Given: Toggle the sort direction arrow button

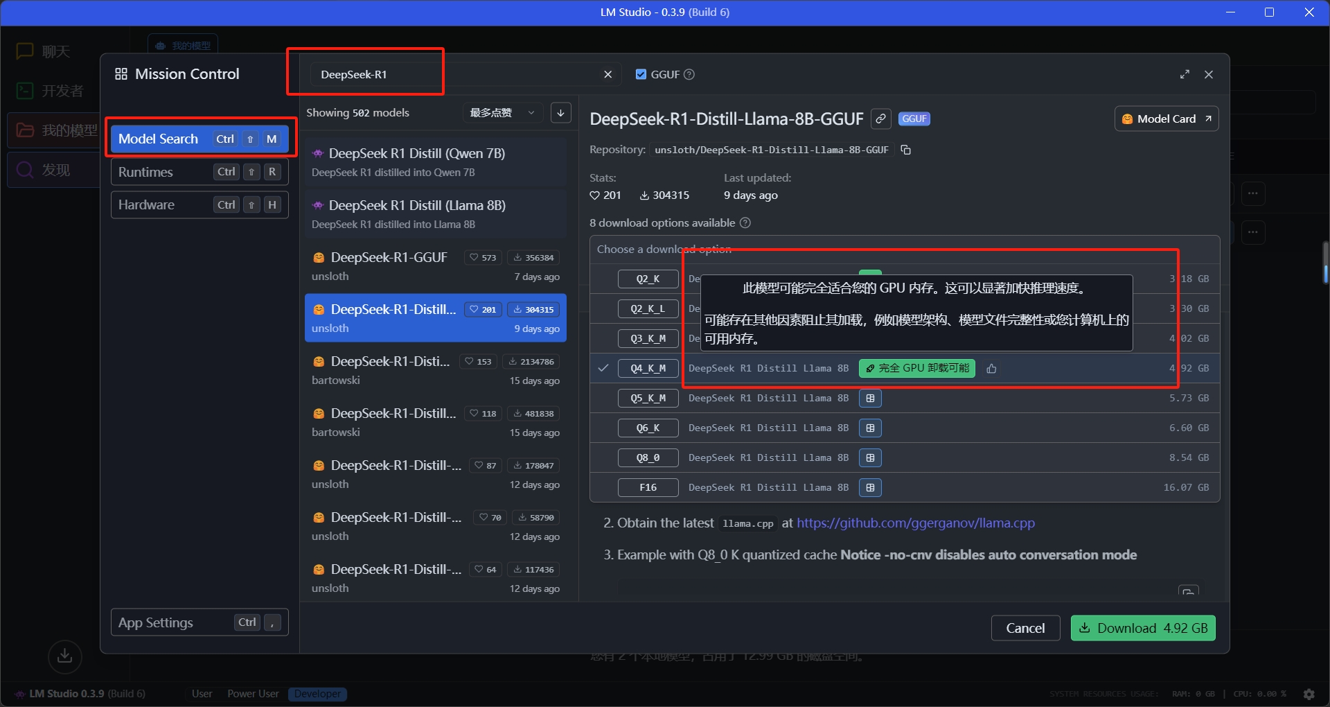Looking at the screenshot, I should (x=561, y=113).
